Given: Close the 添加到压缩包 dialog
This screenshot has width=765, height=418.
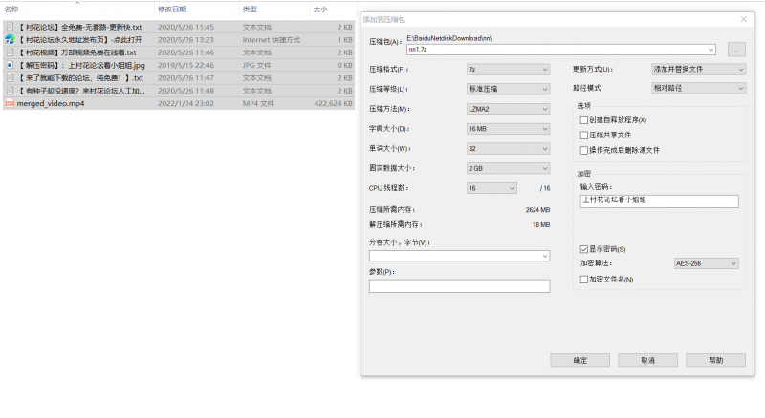Looking at the screenshot, I should [744, 18].
